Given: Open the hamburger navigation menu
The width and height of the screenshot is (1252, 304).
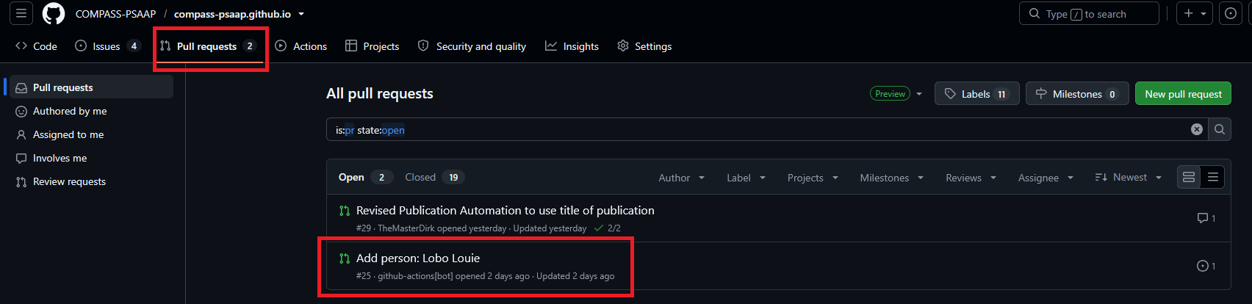Looking at the screenshot, I should [21, 13].
